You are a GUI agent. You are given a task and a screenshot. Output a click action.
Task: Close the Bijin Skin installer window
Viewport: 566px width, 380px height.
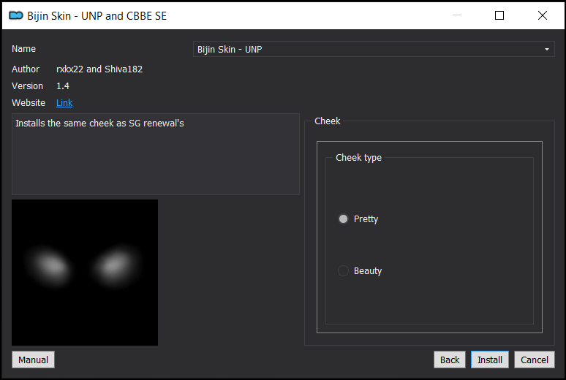542,15
